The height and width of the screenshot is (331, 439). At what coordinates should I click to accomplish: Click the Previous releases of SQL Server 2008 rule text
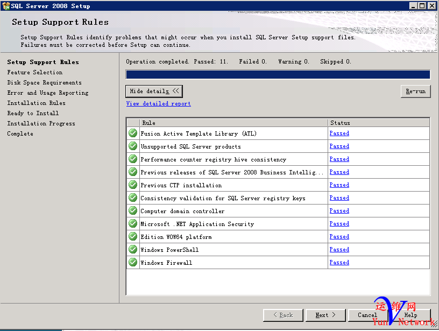point(232,173)
